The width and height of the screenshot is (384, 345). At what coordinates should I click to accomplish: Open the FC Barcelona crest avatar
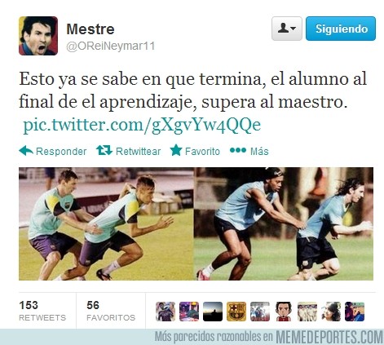(x=236, y=312)
